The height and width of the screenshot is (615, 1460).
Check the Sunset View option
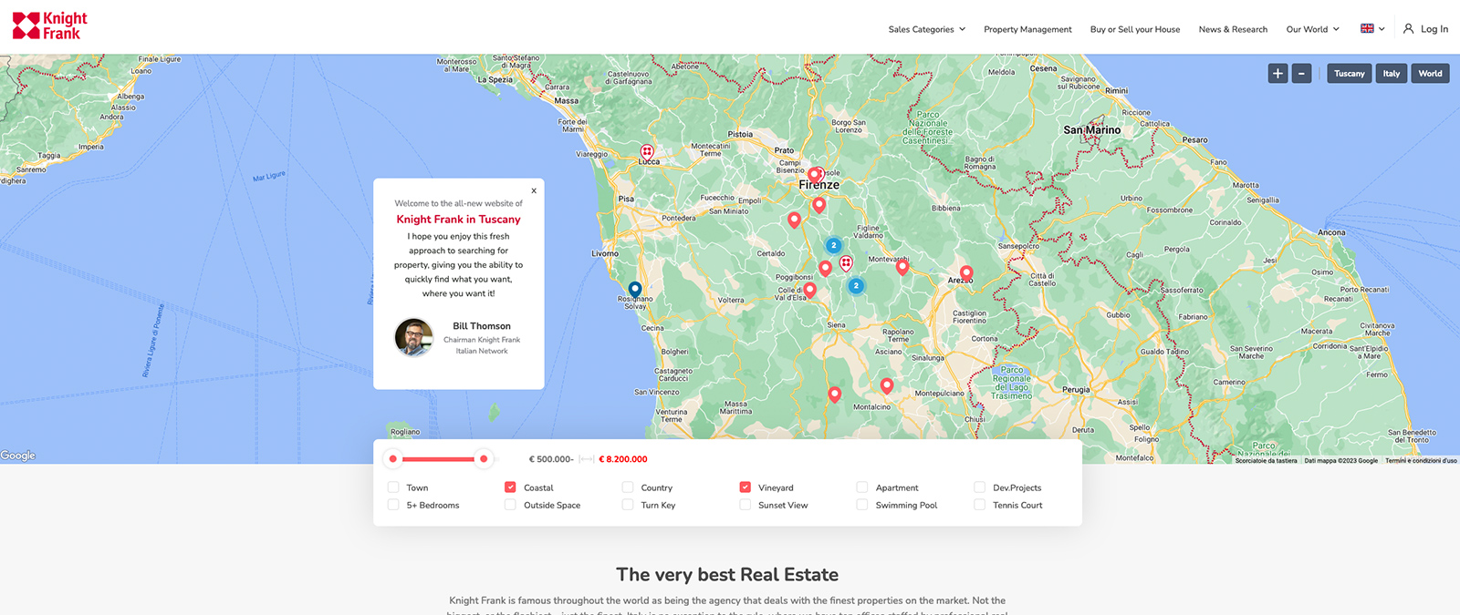(x=746, y=505)
